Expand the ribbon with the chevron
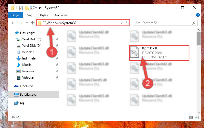The width and height of the screenshot is (204, 128). (192, 15)
